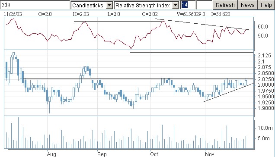
Task: Open the Candlesticks chart type dropdown arrow
Action: point(109,6)
